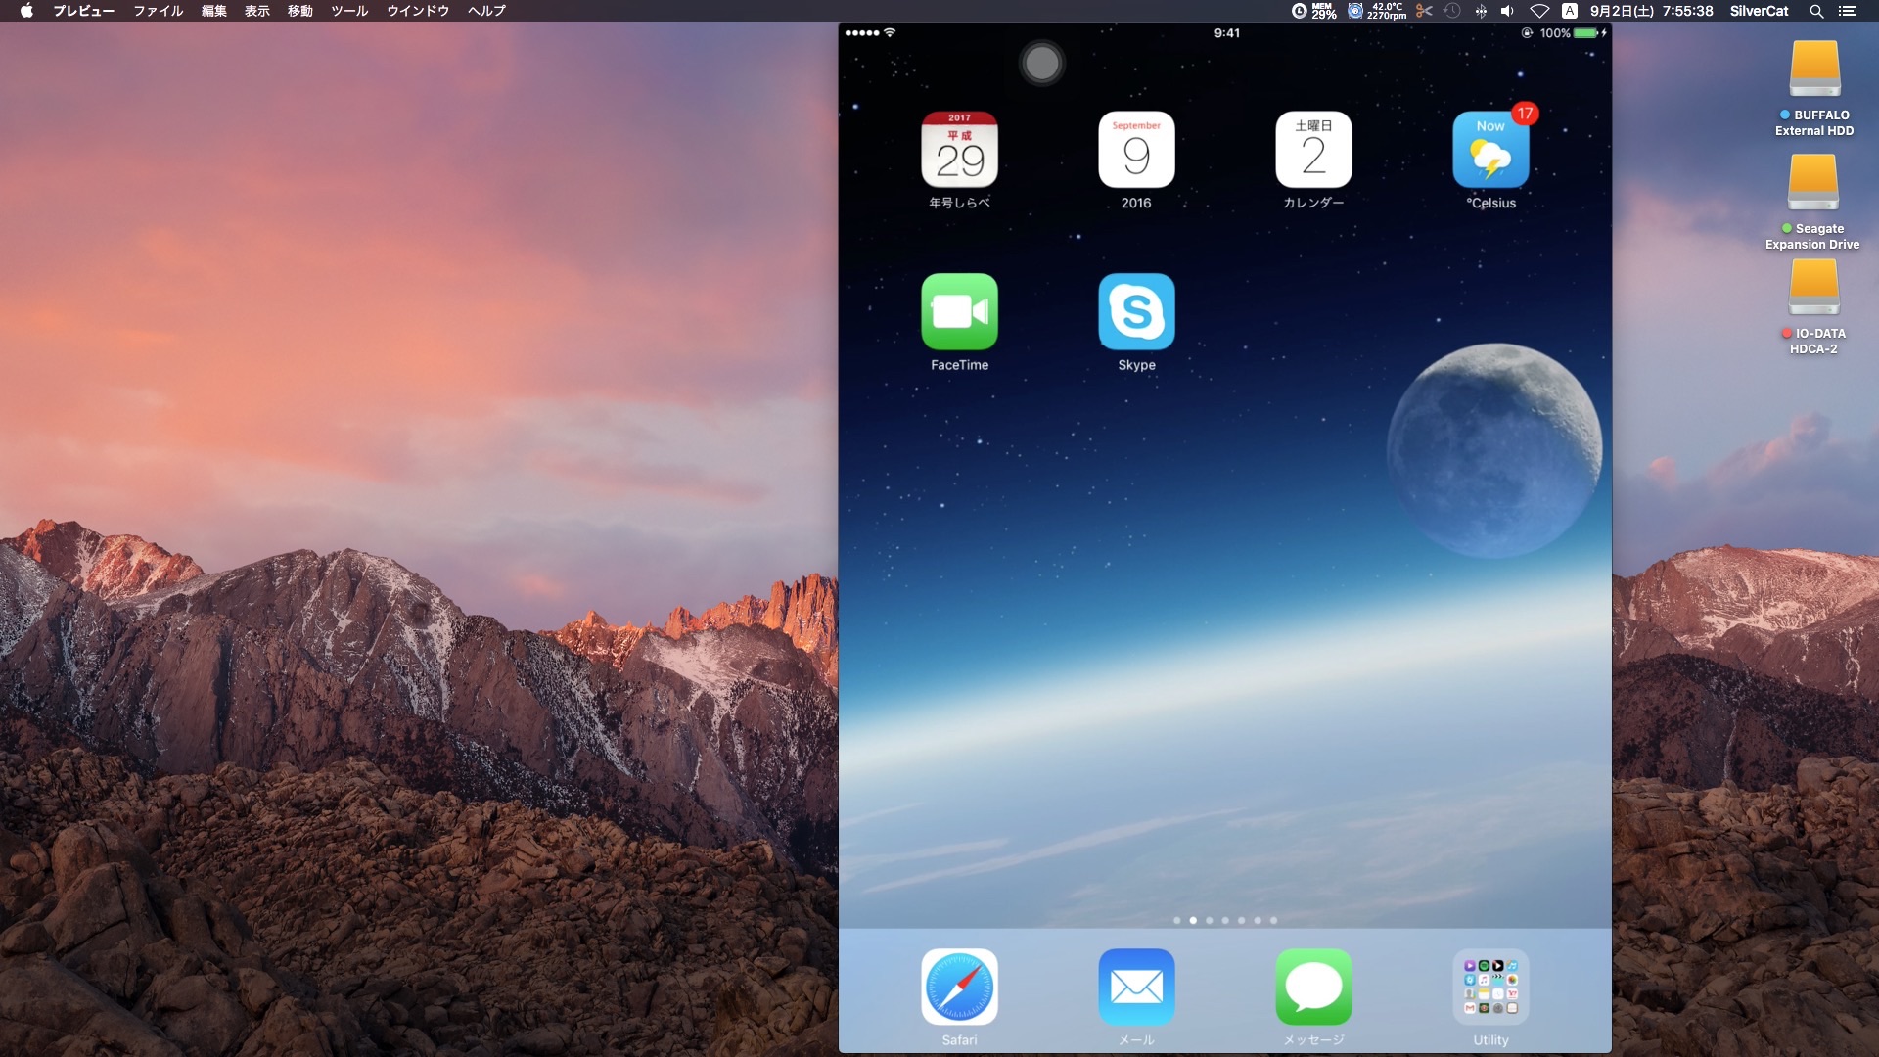Open the Utility folder in the dock
This screenshot has width=1879, height=1057.
pos(1490,987)
